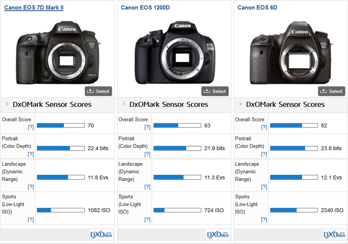Click the '11.3 Evs' value text

pos(214,177)
